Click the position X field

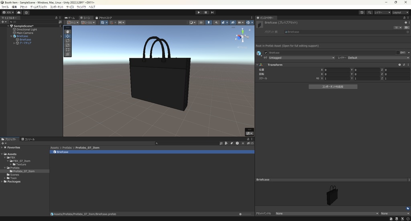tap(337, 70)
